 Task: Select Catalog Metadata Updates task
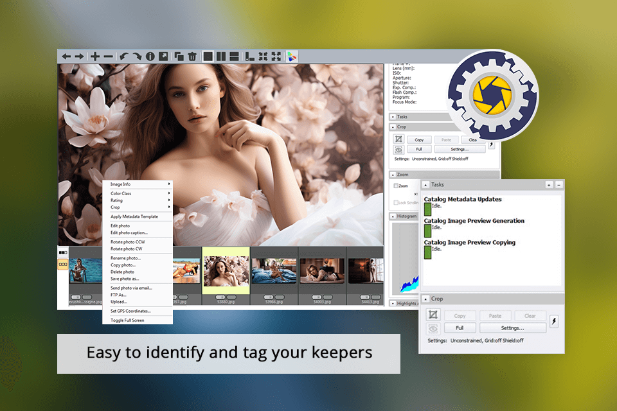(x=463, y=200)
